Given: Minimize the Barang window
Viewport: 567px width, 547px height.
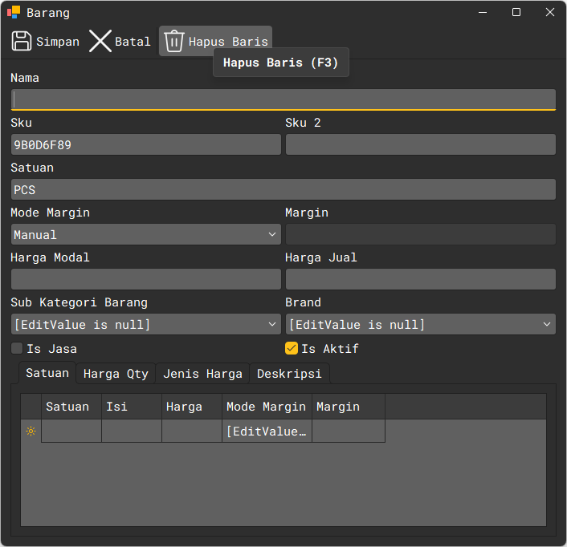Looking at the screenshot, I should coord(483,13).
